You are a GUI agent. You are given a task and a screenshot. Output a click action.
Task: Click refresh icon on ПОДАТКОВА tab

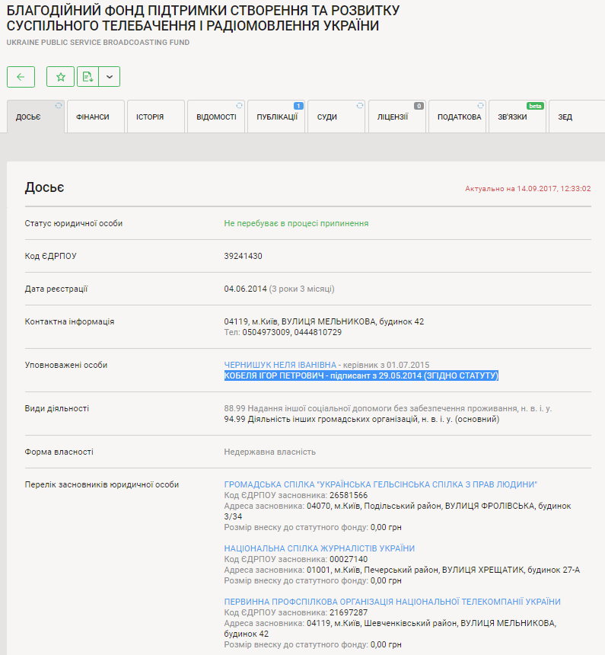(481, 106)
